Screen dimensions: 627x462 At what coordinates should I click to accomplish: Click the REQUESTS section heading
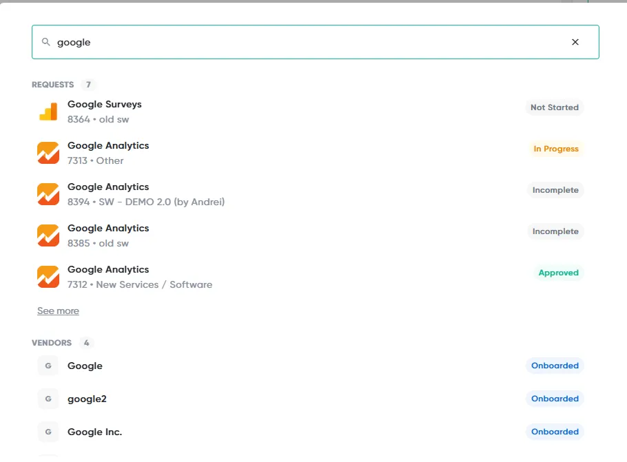pyautogui.click(x=53, y=85)
